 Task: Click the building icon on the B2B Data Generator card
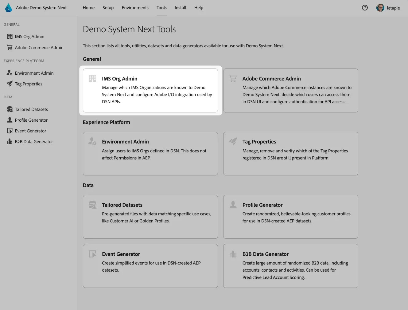tap(233, 254)
